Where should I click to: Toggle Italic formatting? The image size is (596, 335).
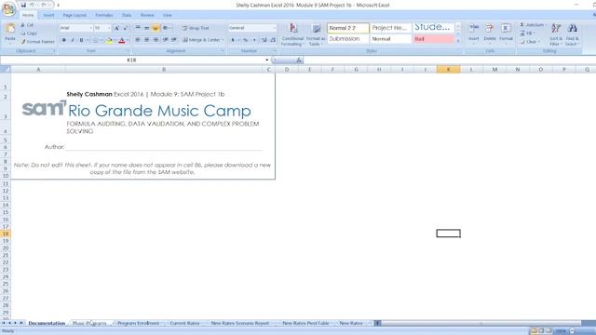73,40
